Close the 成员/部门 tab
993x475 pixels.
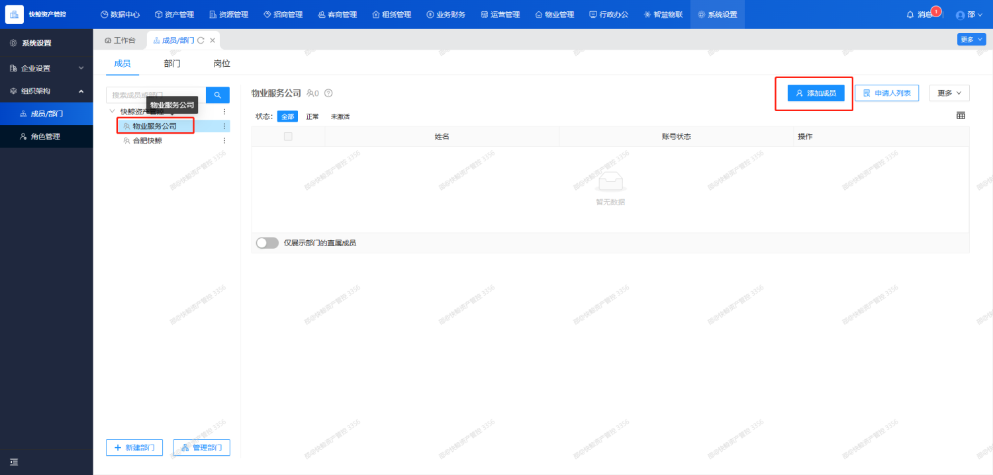[x=213, y=40]
